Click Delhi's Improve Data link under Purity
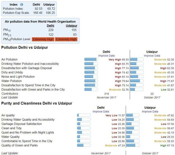Image resolution: width=175 pixels, height=155 pixels. (x=101, y=111)
